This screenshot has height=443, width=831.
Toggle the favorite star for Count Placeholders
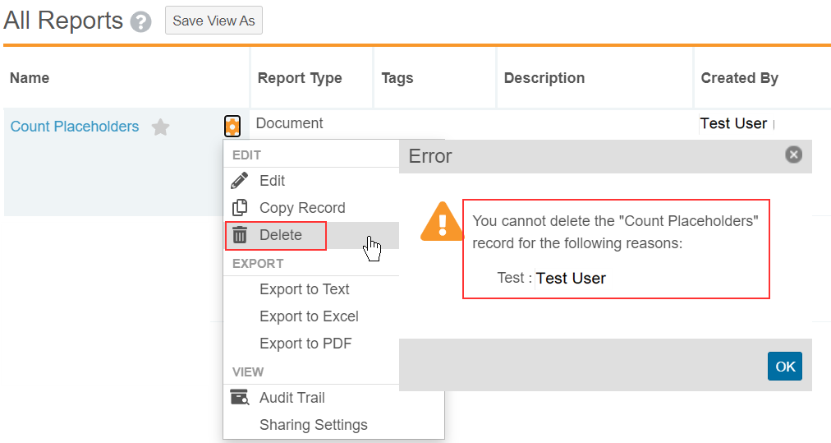(161, 127)
